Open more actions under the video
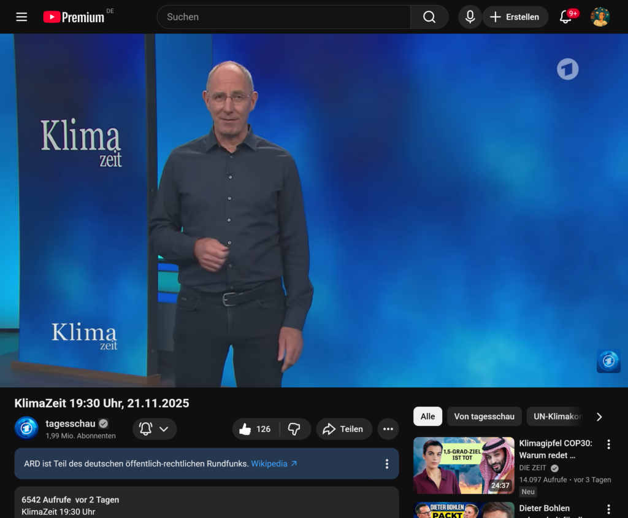This screenshot has height=518, width=628. click(x=388, y=429)
